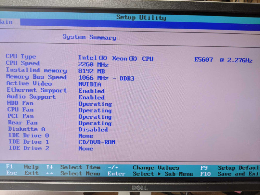Select the Active Video label
The image size is (260, 195).
(29, 84)
